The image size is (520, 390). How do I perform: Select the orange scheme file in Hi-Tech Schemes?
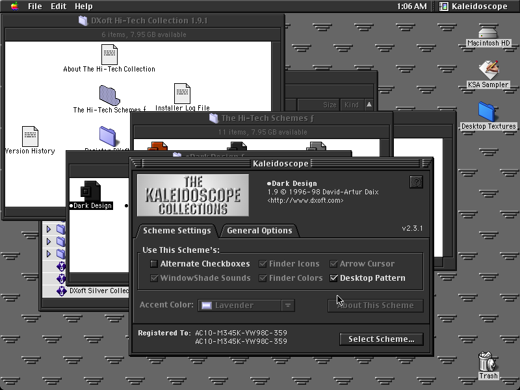(157, 146)
